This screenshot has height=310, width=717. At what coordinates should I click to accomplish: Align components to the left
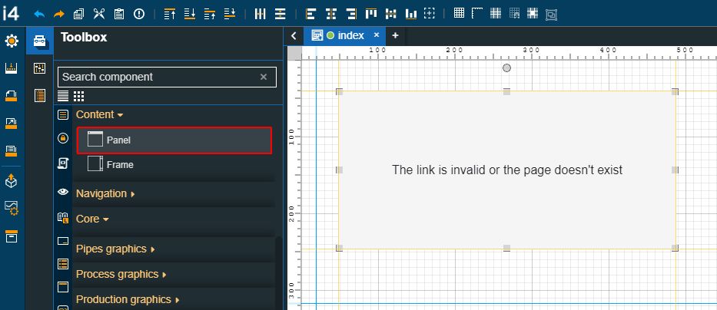(311, 14)
